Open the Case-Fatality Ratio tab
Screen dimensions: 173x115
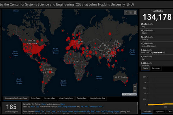click(x=66, y=98)
